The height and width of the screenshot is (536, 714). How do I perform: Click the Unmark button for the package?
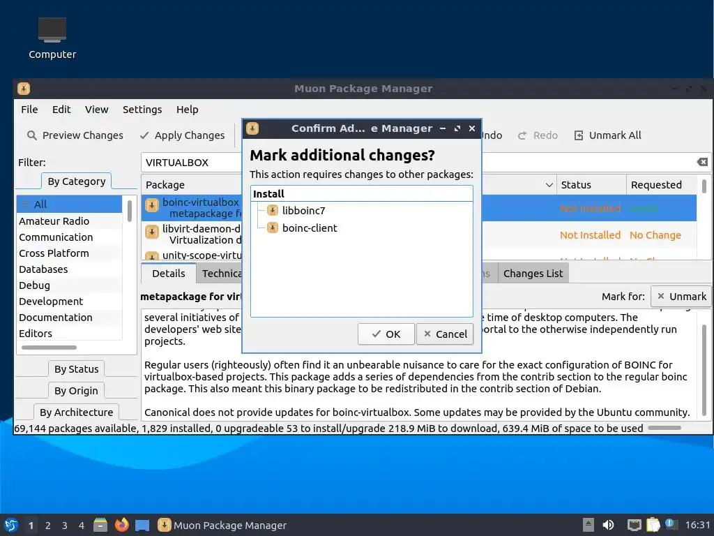point(681,296)
